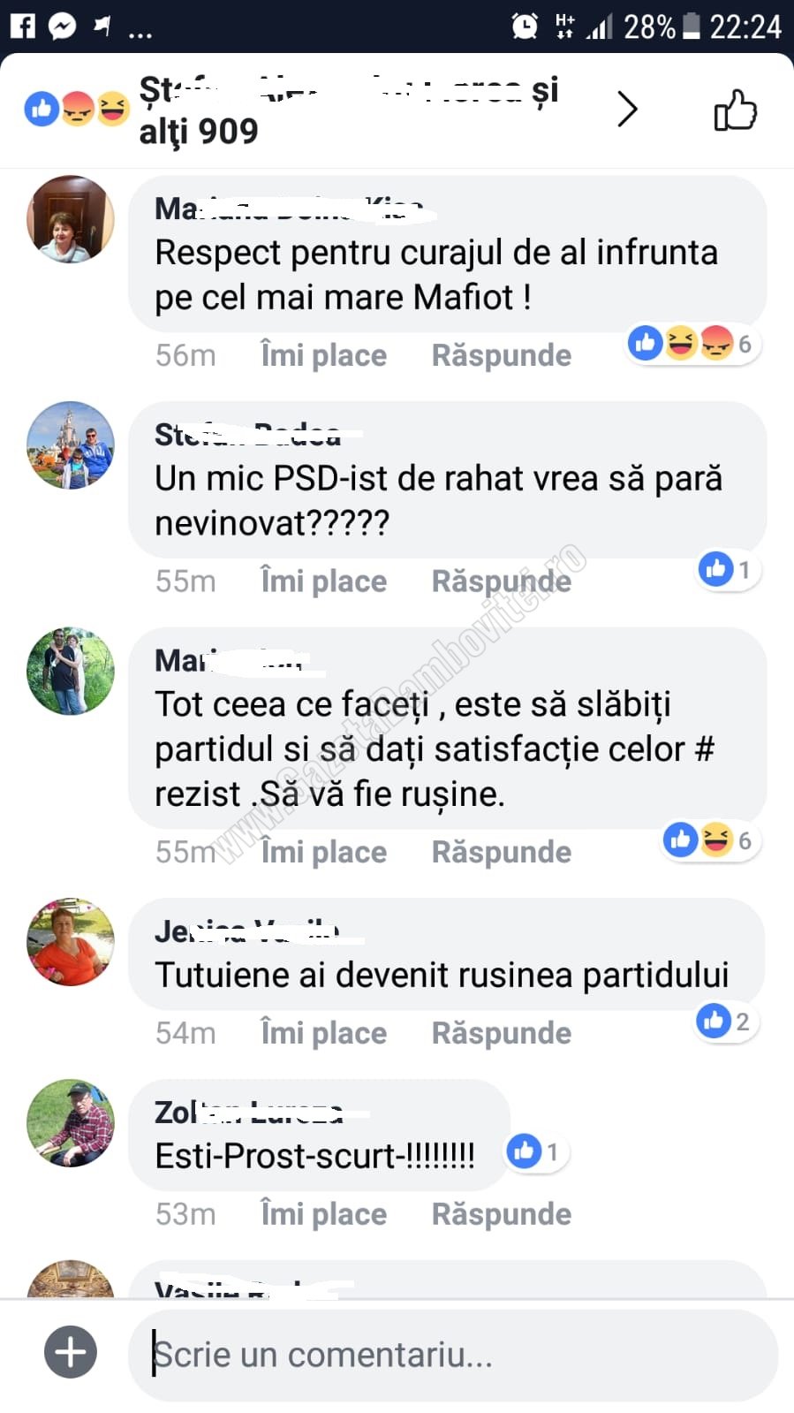Screen dimensions: 794x1413
Task: Focus the 'Scrie un comentariu...' input field
Action: pos(453,1354)
